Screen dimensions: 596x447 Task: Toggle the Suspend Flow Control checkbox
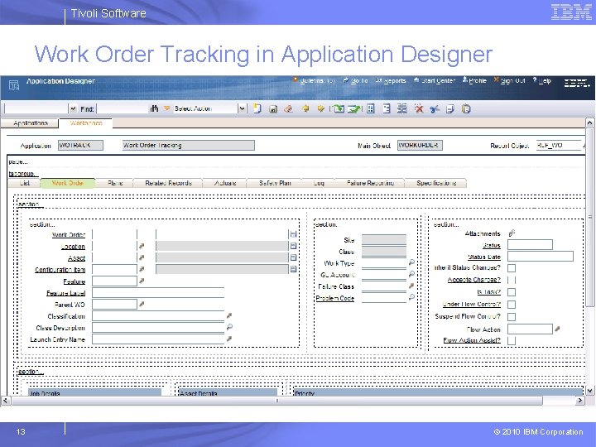(x=512, y=316)
